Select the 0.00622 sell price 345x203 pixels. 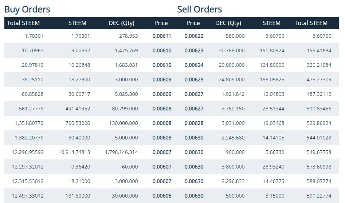point(194,36)
